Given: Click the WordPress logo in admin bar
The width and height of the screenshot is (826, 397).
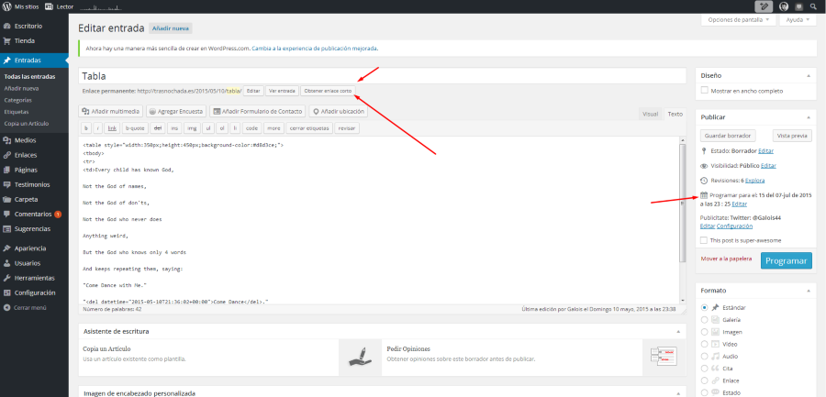Looking at the screenshot, I should (6, 6).
